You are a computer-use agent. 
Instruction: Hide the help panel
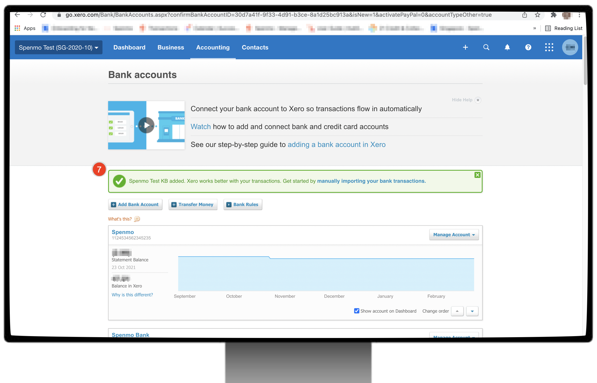[x=466, y=100]
